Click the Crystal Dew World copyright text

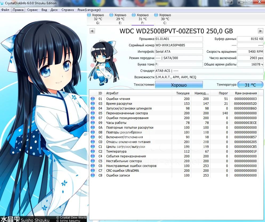pyautogui.click(x=71, y=217)
